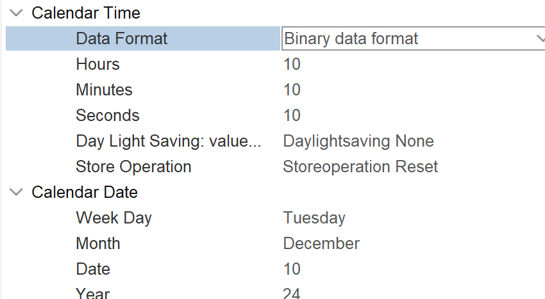Screen dimensions: 545x299
Task: Click the December Month value
Action: point(321,243)
